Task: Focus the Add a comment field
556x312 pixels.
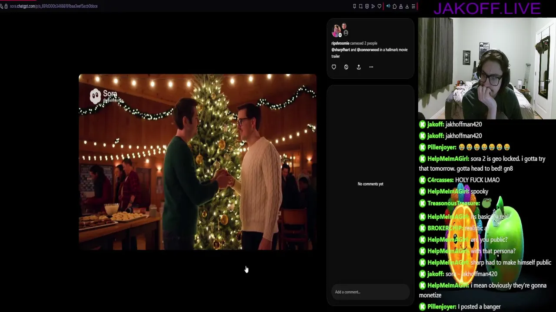Action: click(x=370, y=292)
